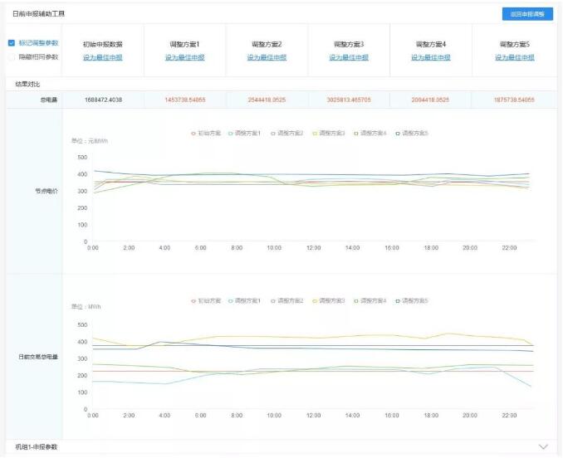Viewport: 563px width, 458px height.
Task: Expand the 机组1-申报参数 section chevron
Action: (544, 447)
